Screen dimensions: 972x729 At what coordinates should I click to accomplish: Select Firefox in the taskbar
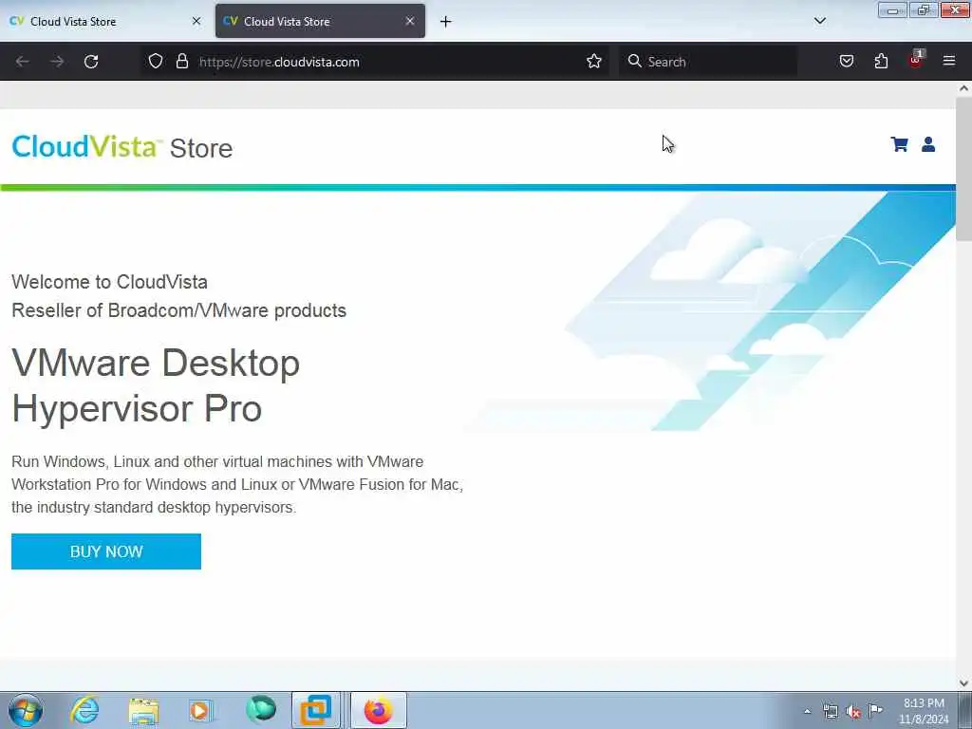pos(379,710)
